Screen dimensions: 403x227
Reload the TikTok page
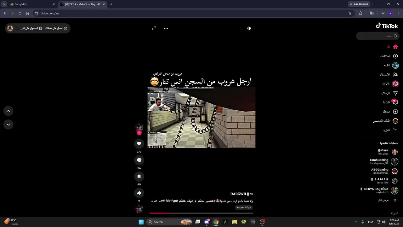point(20,13)
